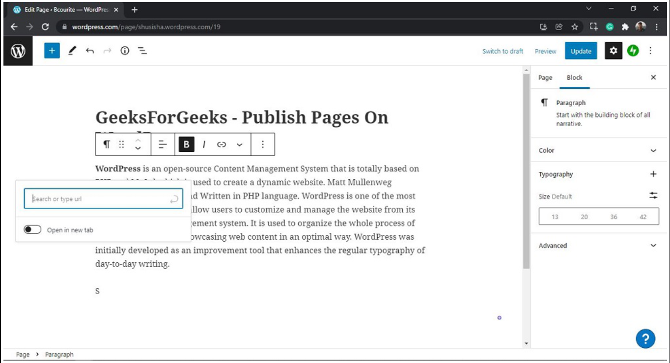Click the link toolbar button
Screen dimensions: 670x363
[x=222, y=144]
